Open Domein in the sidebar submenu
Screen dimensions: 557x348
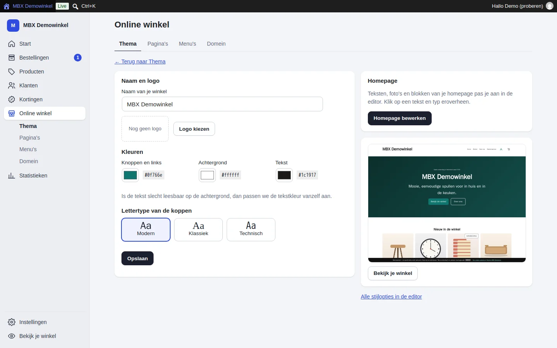click(29, 161)
